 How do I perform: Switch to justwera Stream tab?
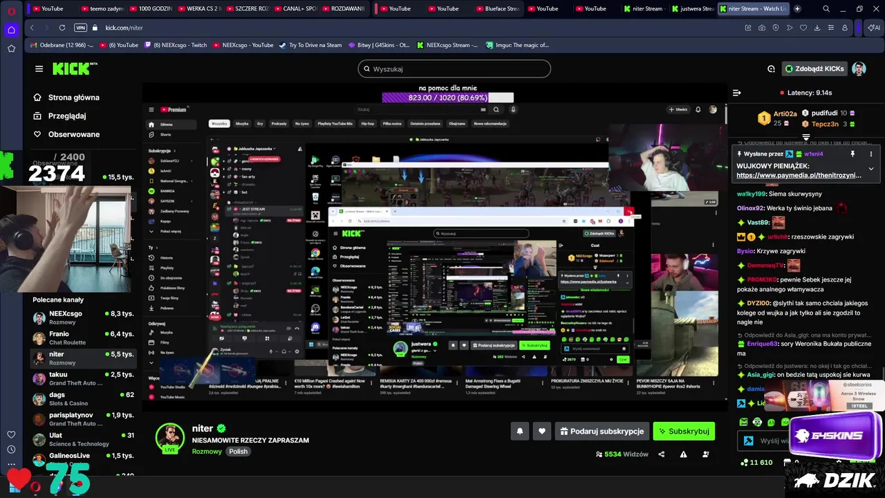692,9
